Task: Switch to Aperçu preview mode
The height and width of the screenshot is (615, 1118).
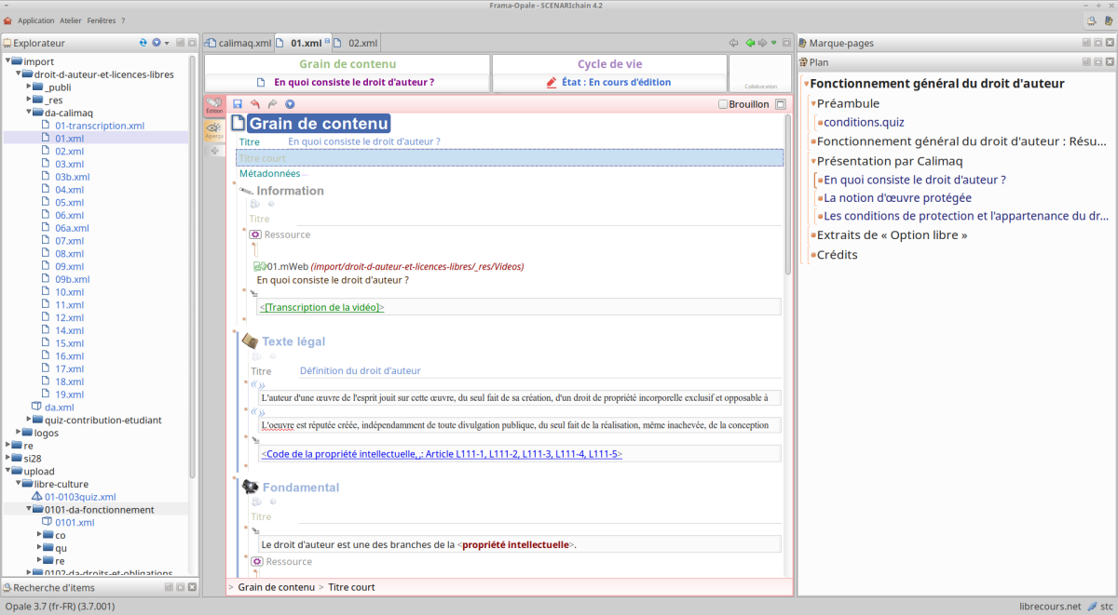Action: (x=214, y=130)
